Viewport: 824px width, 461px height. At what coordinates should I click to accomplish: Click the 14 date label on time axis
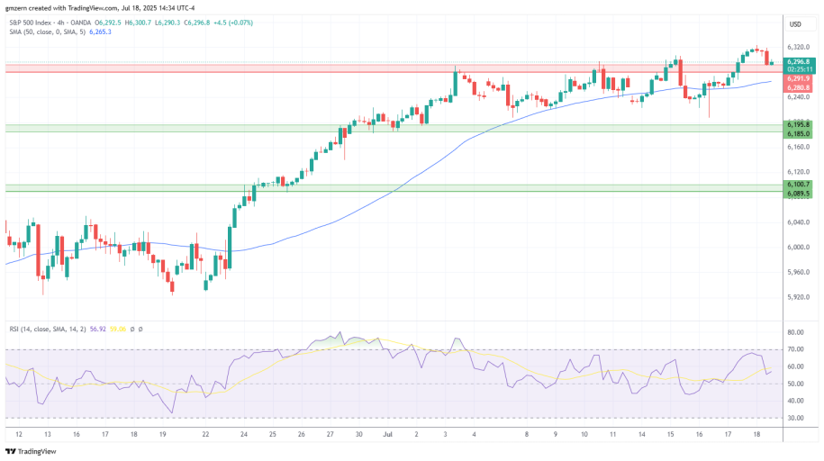click(642, 434)
